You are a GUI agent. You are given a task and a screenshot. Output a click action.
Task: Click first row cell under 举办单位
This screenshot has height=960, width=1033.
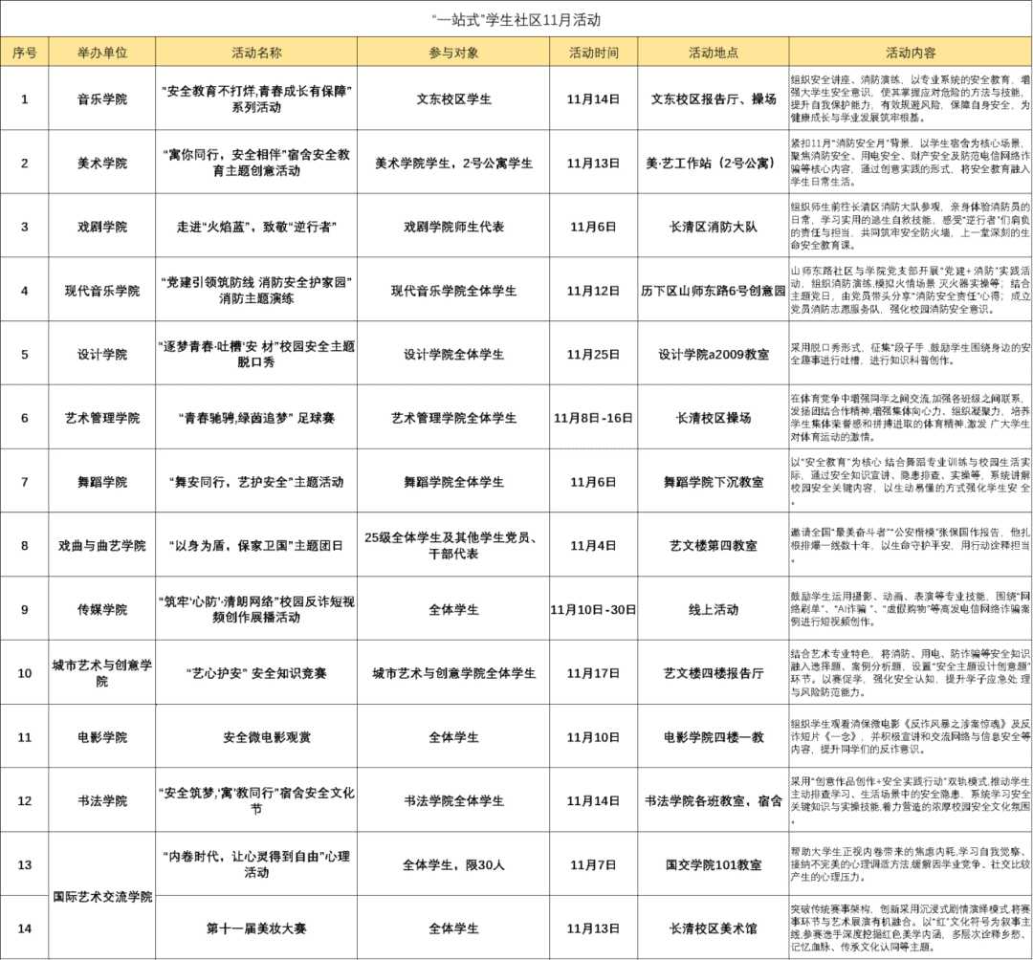tap(101, 98)
